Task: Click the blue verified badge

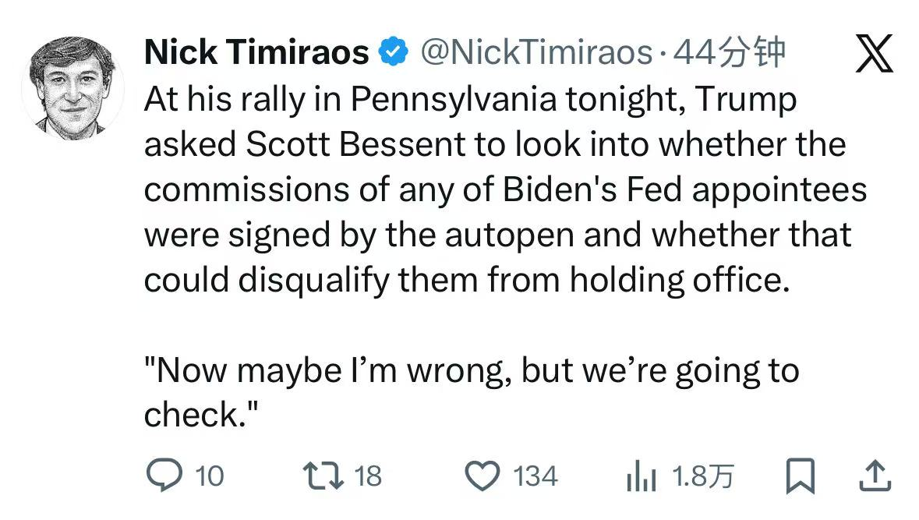Action: click(394, 52)
